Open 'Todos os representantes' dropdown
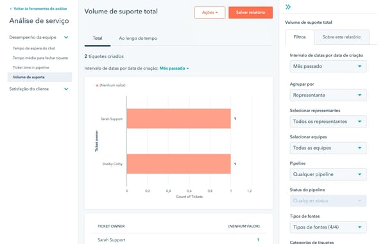 (x=328, y=122)
